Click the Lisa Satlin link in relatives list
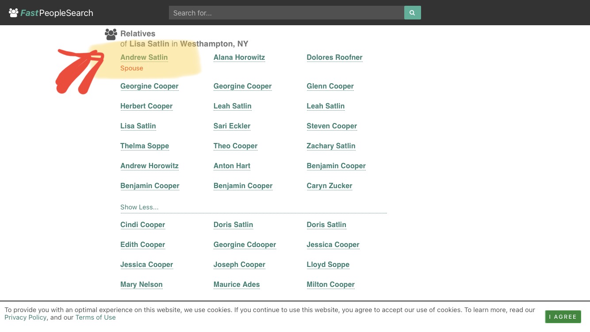Image resolution: width=590 pixels, height=332 pixels. (138, 126)
